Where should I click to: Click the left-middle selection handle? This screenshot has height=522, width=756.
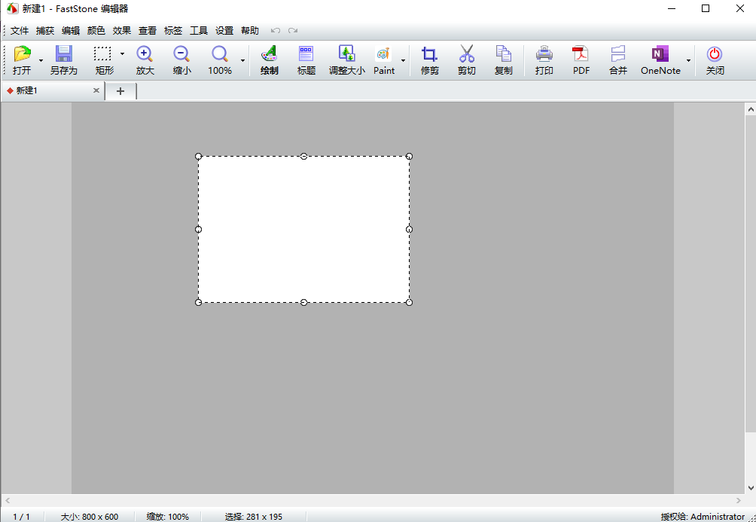tap(198, 229)
